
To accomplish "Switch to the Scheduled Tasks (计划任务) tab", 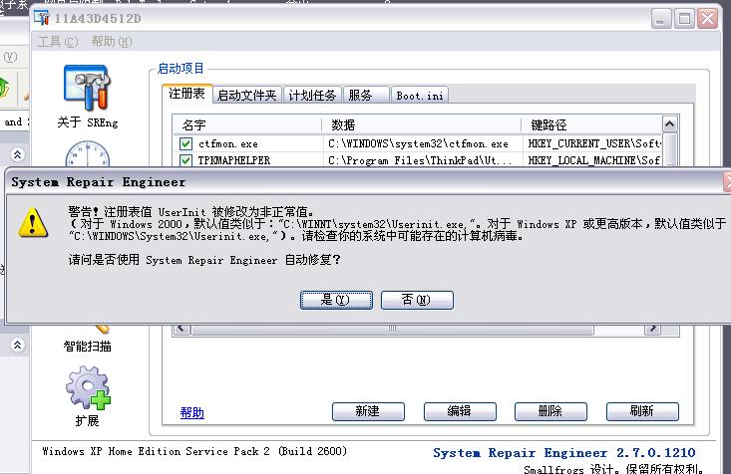I will (x=312, y=96).
